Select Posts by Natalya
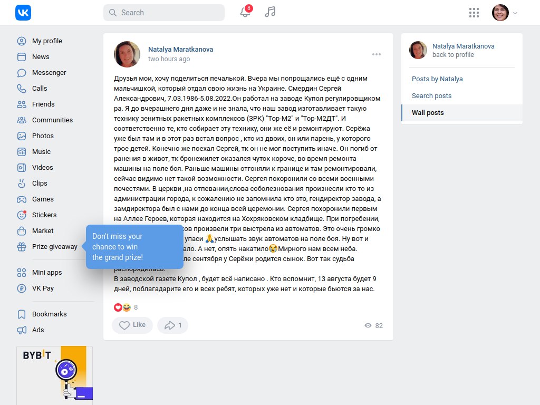Image resolution: width=540 pixels, height=405 pixels. 437,79
